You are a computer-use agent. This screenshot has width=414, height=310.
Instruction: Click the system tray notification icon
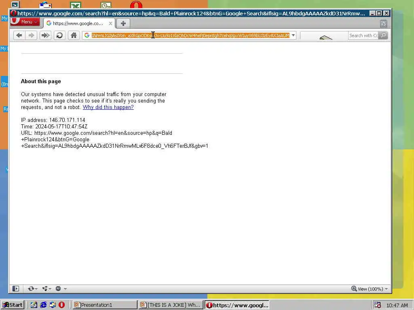click(377, 305)
